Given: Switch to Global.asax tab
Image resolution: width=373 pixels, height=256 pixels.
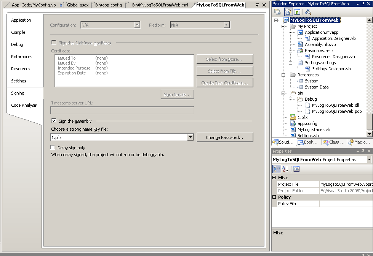Looking at the screenshot, I should tap(78, 5).
